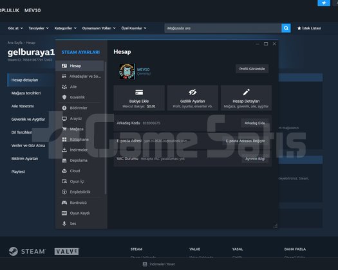Select the Güvenlik shield icon

64,97
